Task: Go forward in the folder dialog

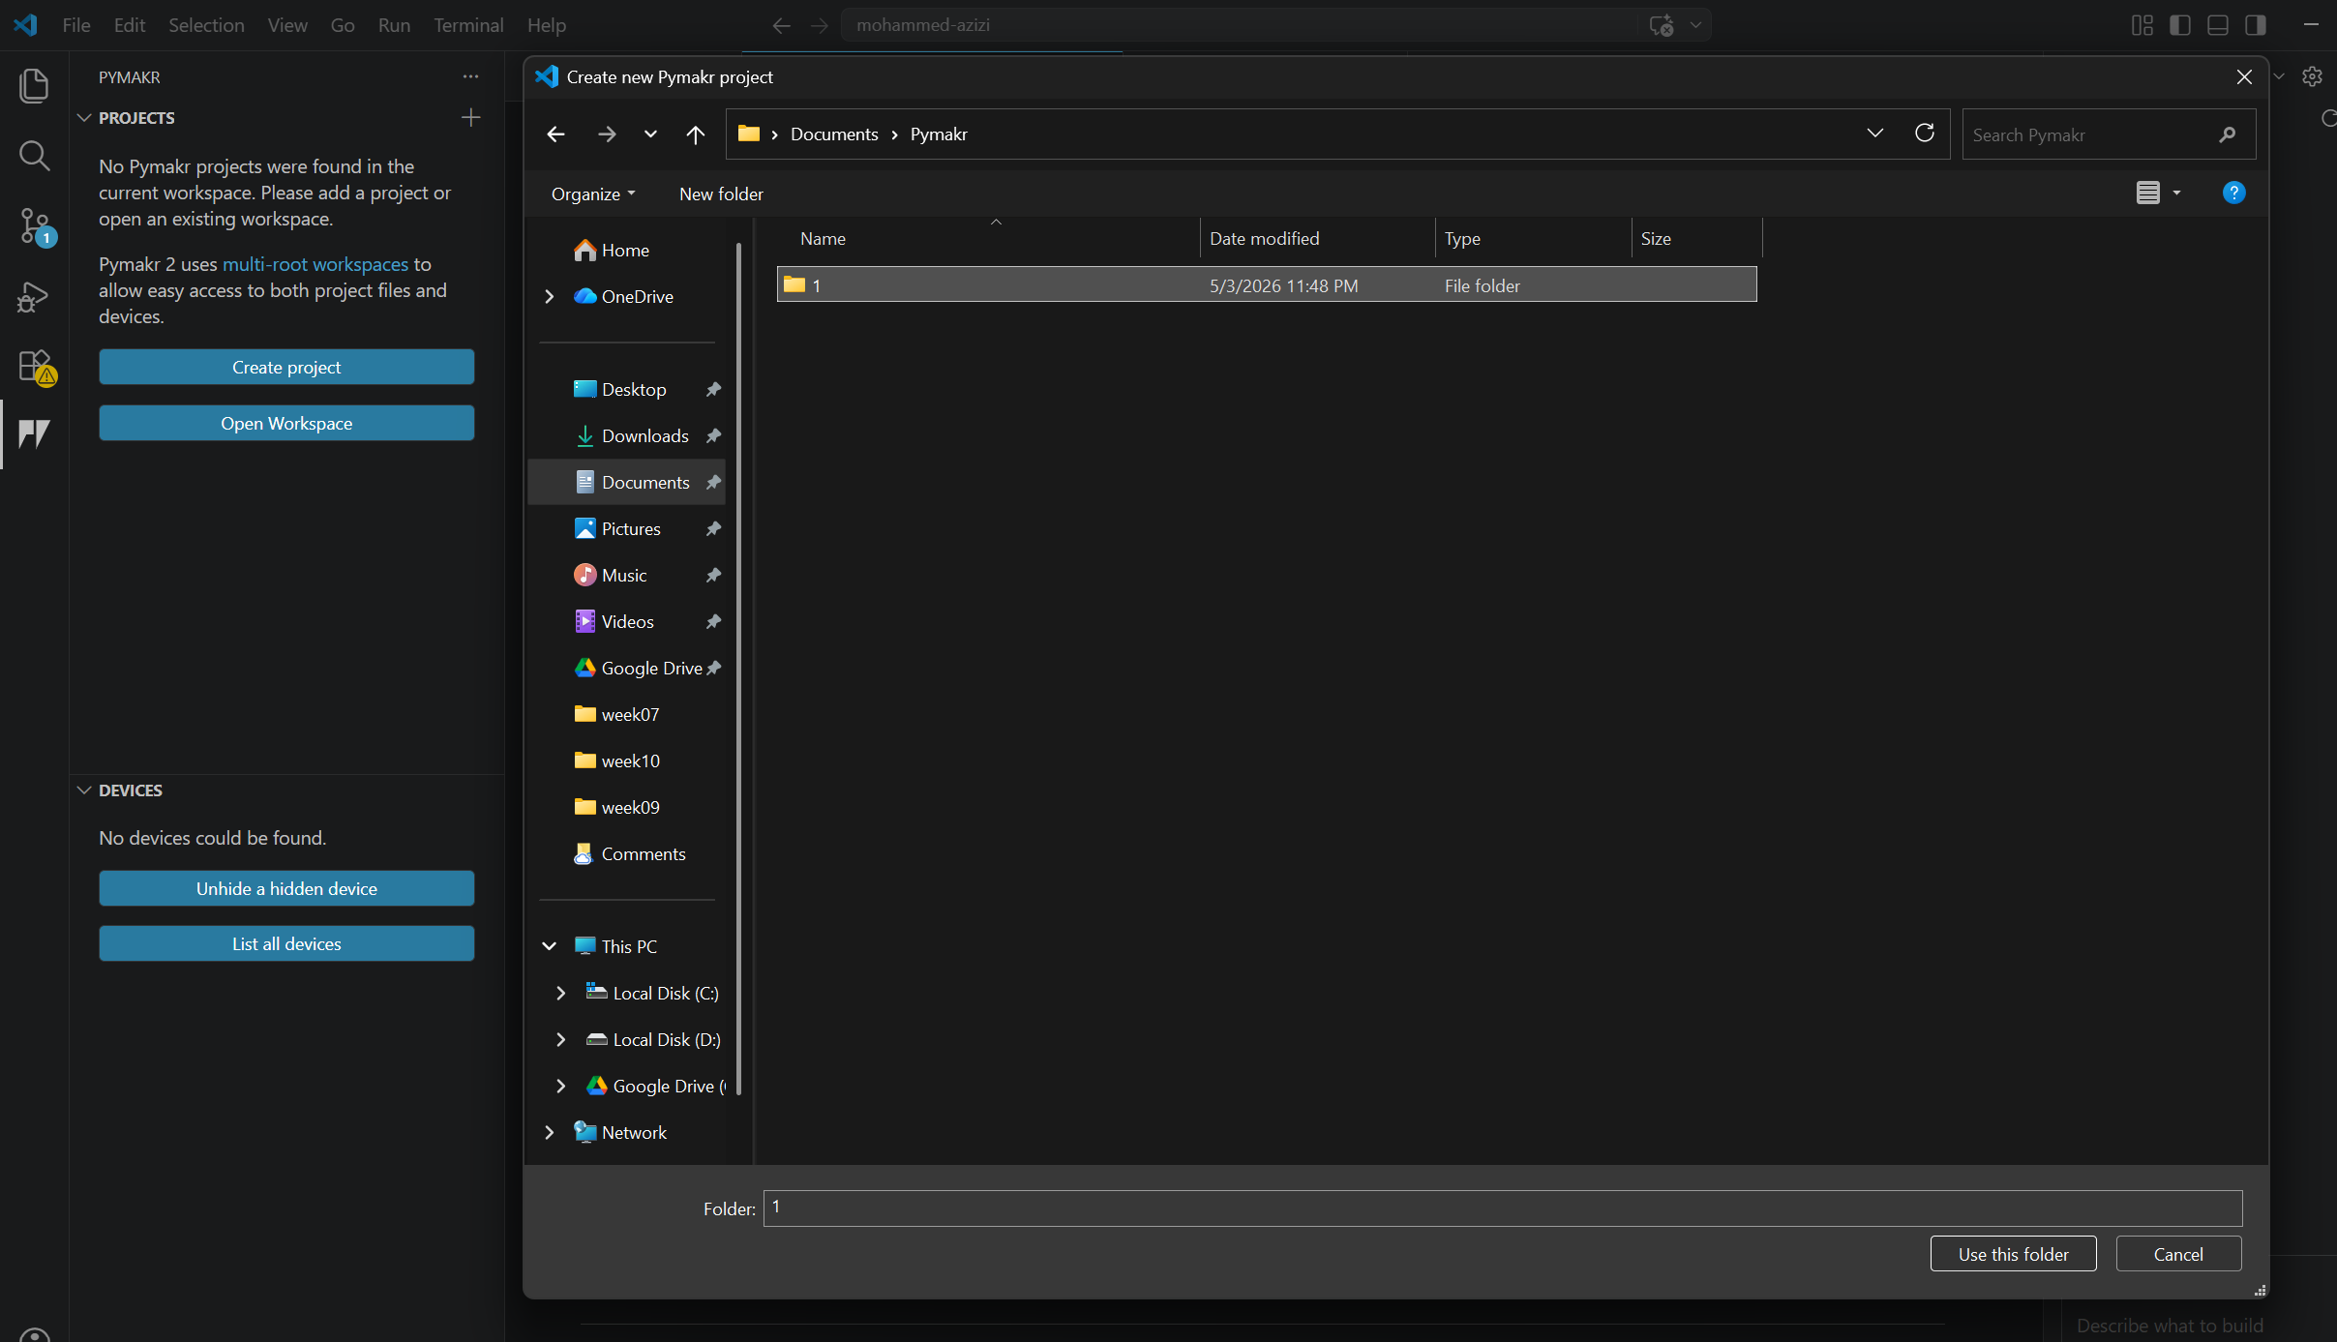Action: click(607, 134)
